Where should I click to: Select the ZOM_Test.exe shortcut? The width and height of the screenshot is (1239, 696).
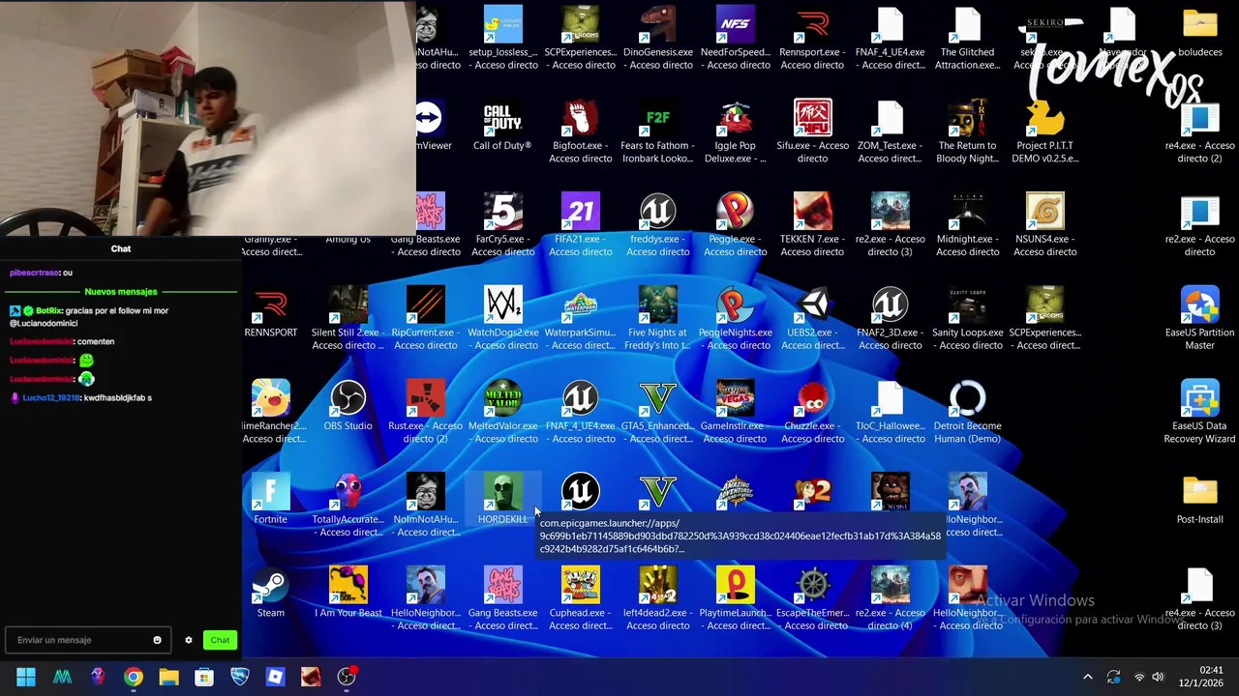[890, 130]
